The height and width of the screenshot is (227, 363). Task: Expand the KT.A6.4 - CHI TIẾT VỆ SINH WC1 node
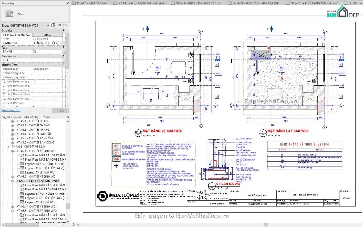point(13,206)
